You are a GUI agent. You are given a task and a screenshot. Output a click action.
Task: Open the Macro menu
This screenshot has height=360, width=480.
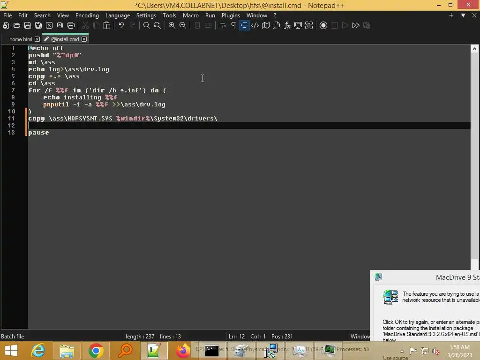pyautogui.click(x=191, y=15)
